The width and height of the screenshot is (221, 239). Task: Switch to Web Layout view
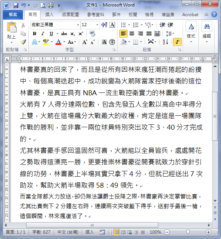coord(130,232)
